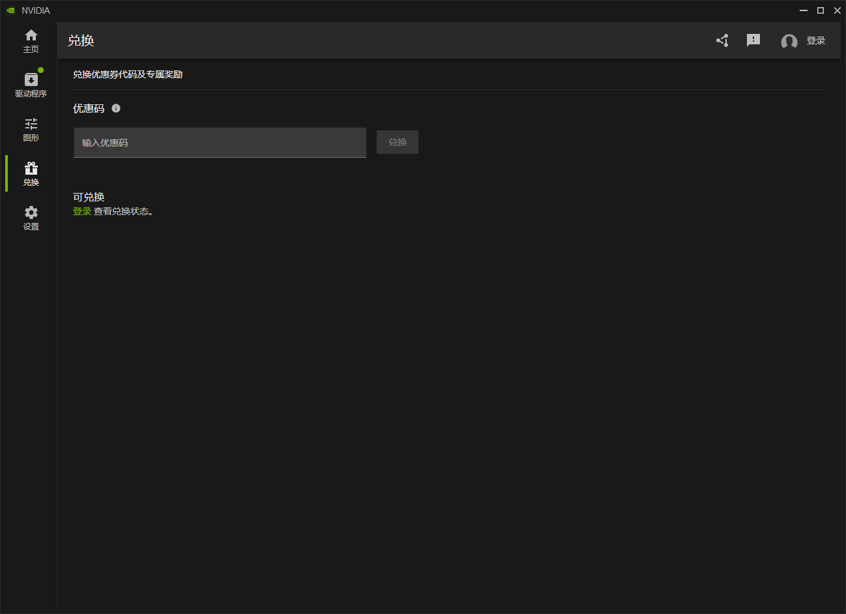Minimize the NVIDIA window

point(804,10)
